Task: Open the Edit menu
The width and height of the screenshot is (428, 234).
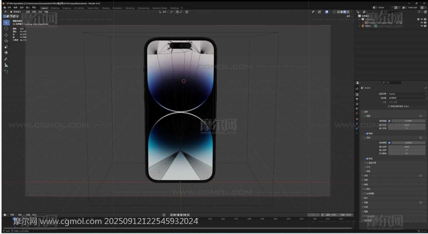Action: [x=15, y=8]
